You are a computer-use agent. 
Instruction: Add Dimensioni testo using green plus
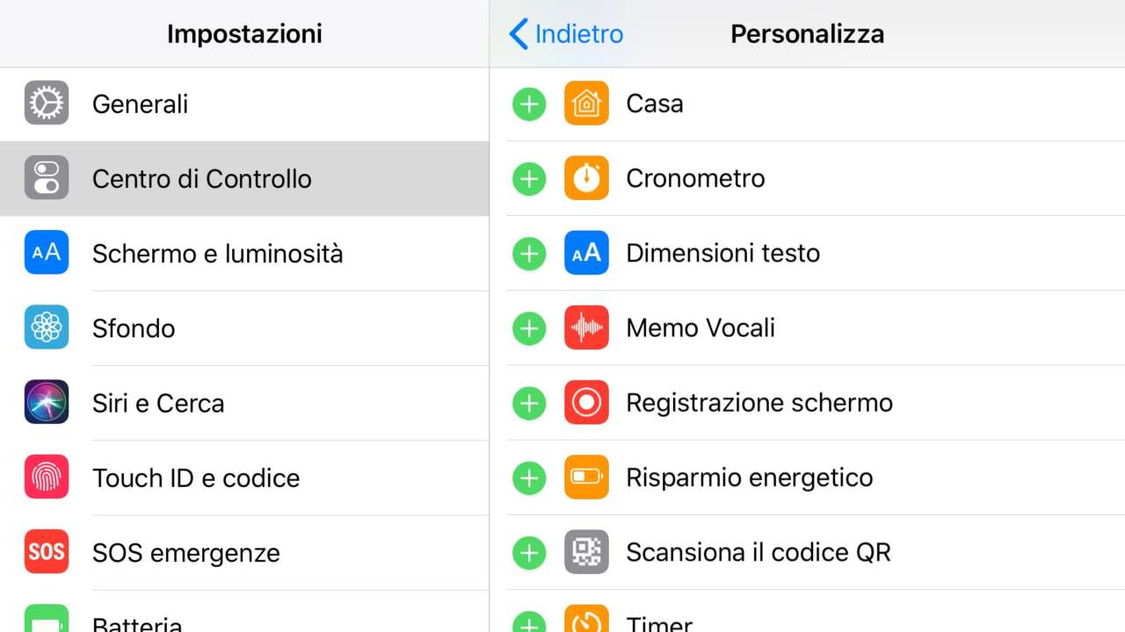529,254
